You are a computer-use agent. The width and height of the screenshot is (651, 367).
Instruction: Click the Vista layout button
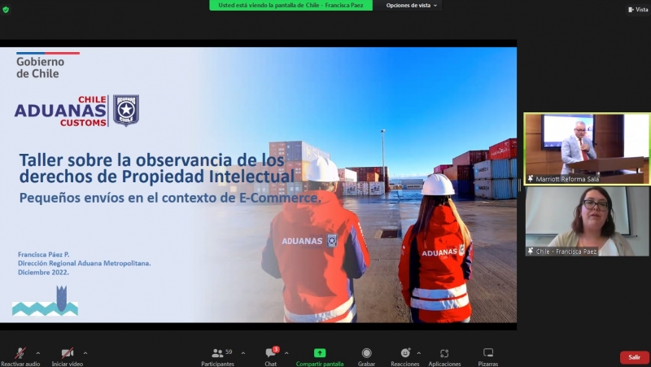click(x=639, y=10)
